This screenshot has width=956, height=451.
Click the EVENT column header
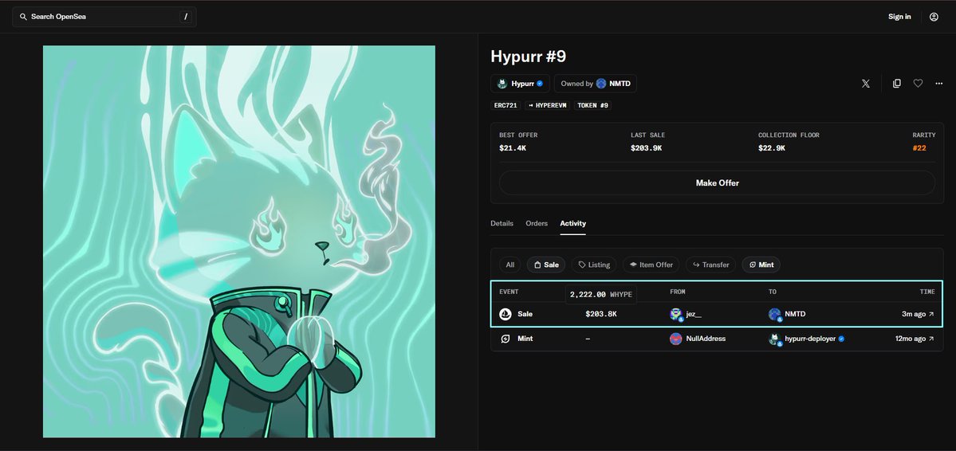(x=509, y=292)
